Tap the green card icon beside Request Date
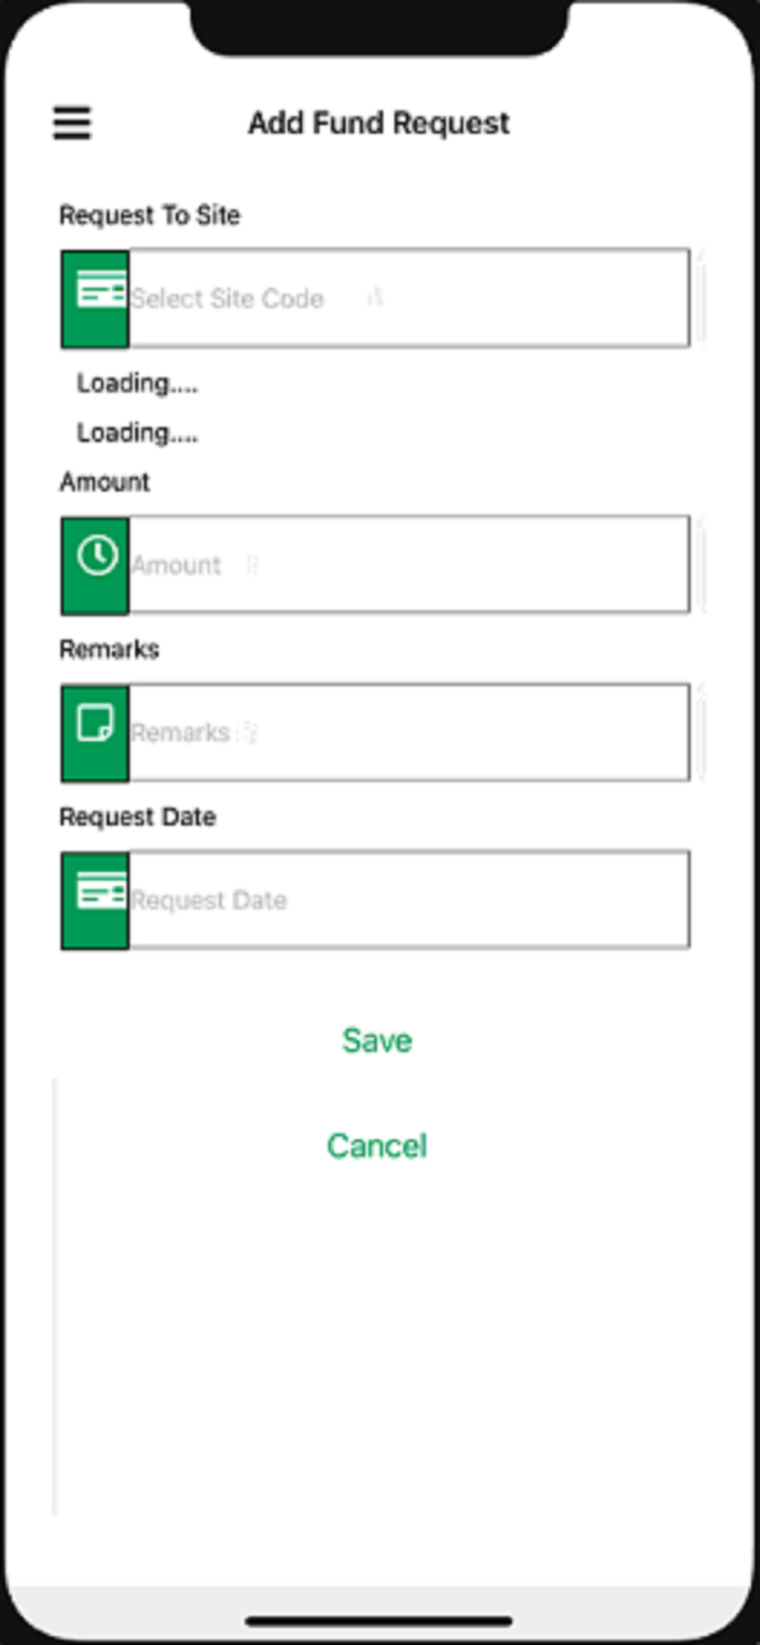Screen dimensions: 760x1645 [x=95, y=901]
